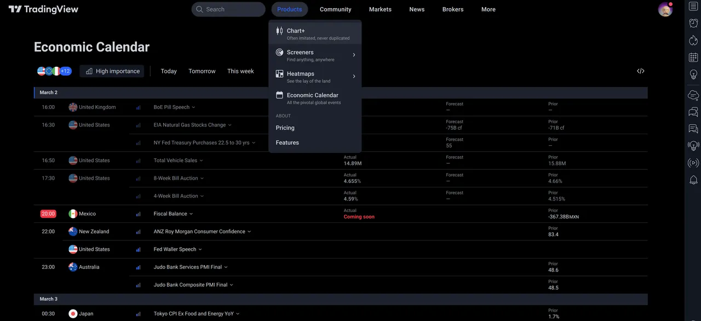The image size is (701, 321).
Task: Open the calendar icon in the right sidebar
Action: tap(693, 57)
